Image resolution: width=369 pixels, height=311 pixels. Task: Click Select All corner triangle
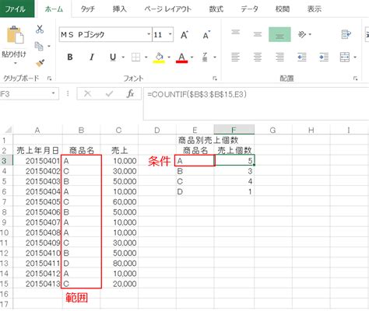(8, 129)
